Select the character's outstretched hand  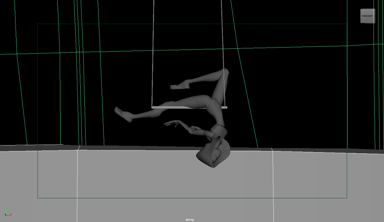(171, 123)
